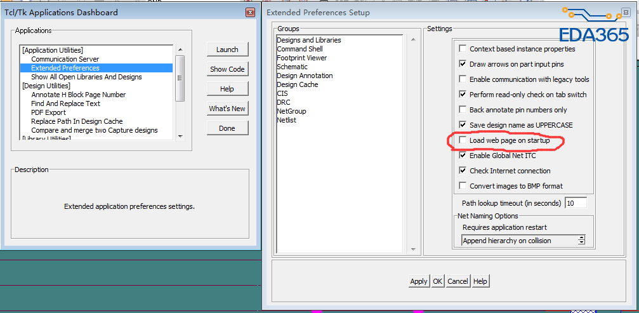Click the Launch button
Image resolution: width=639 pixels, height=313 pixels.
click(x=227, y=50)
